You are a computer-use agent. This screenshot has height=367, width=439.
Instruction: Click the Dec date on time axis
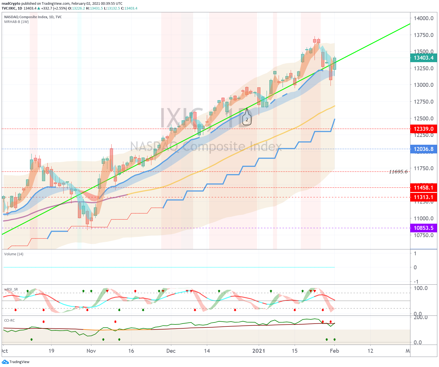171,351
